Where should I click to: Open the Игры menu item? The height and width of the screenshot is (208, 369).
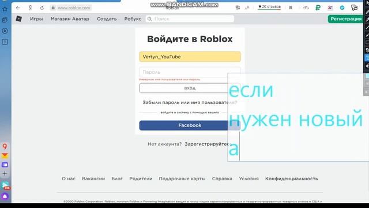tap(36, 19)
